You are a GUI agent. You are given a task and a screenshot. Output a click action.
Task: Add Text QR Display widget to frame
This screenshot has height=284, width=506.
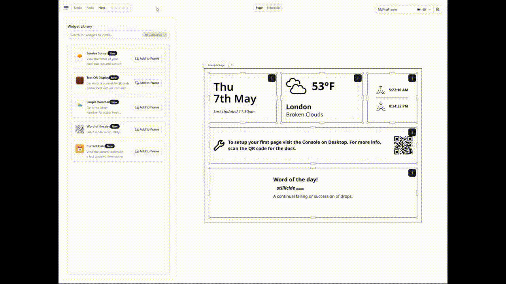[x=147, y=83]
